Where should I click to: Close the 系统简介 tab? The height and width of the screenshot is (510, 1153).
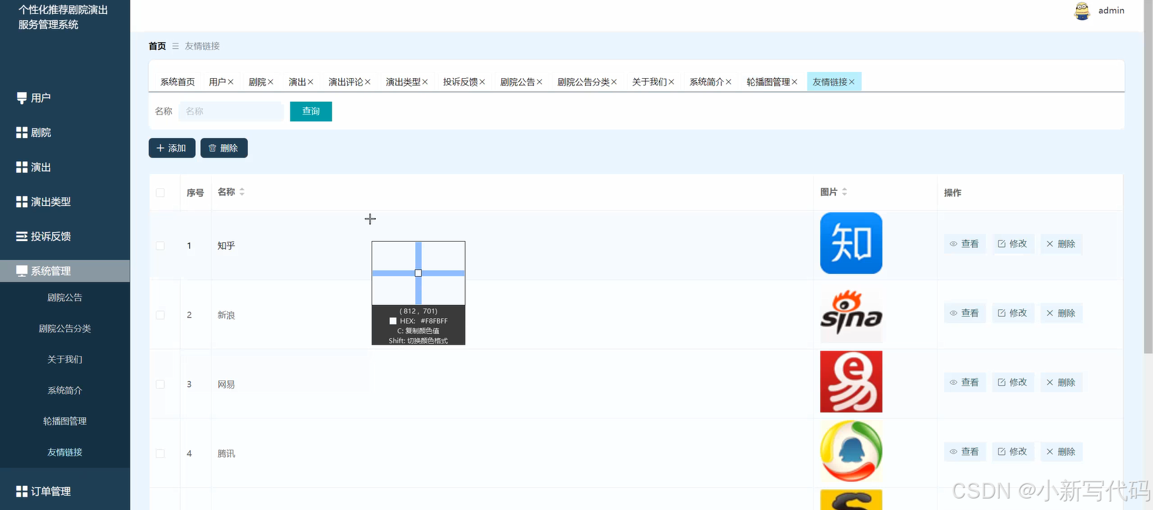pyautogui.click(x=729, y=82)
